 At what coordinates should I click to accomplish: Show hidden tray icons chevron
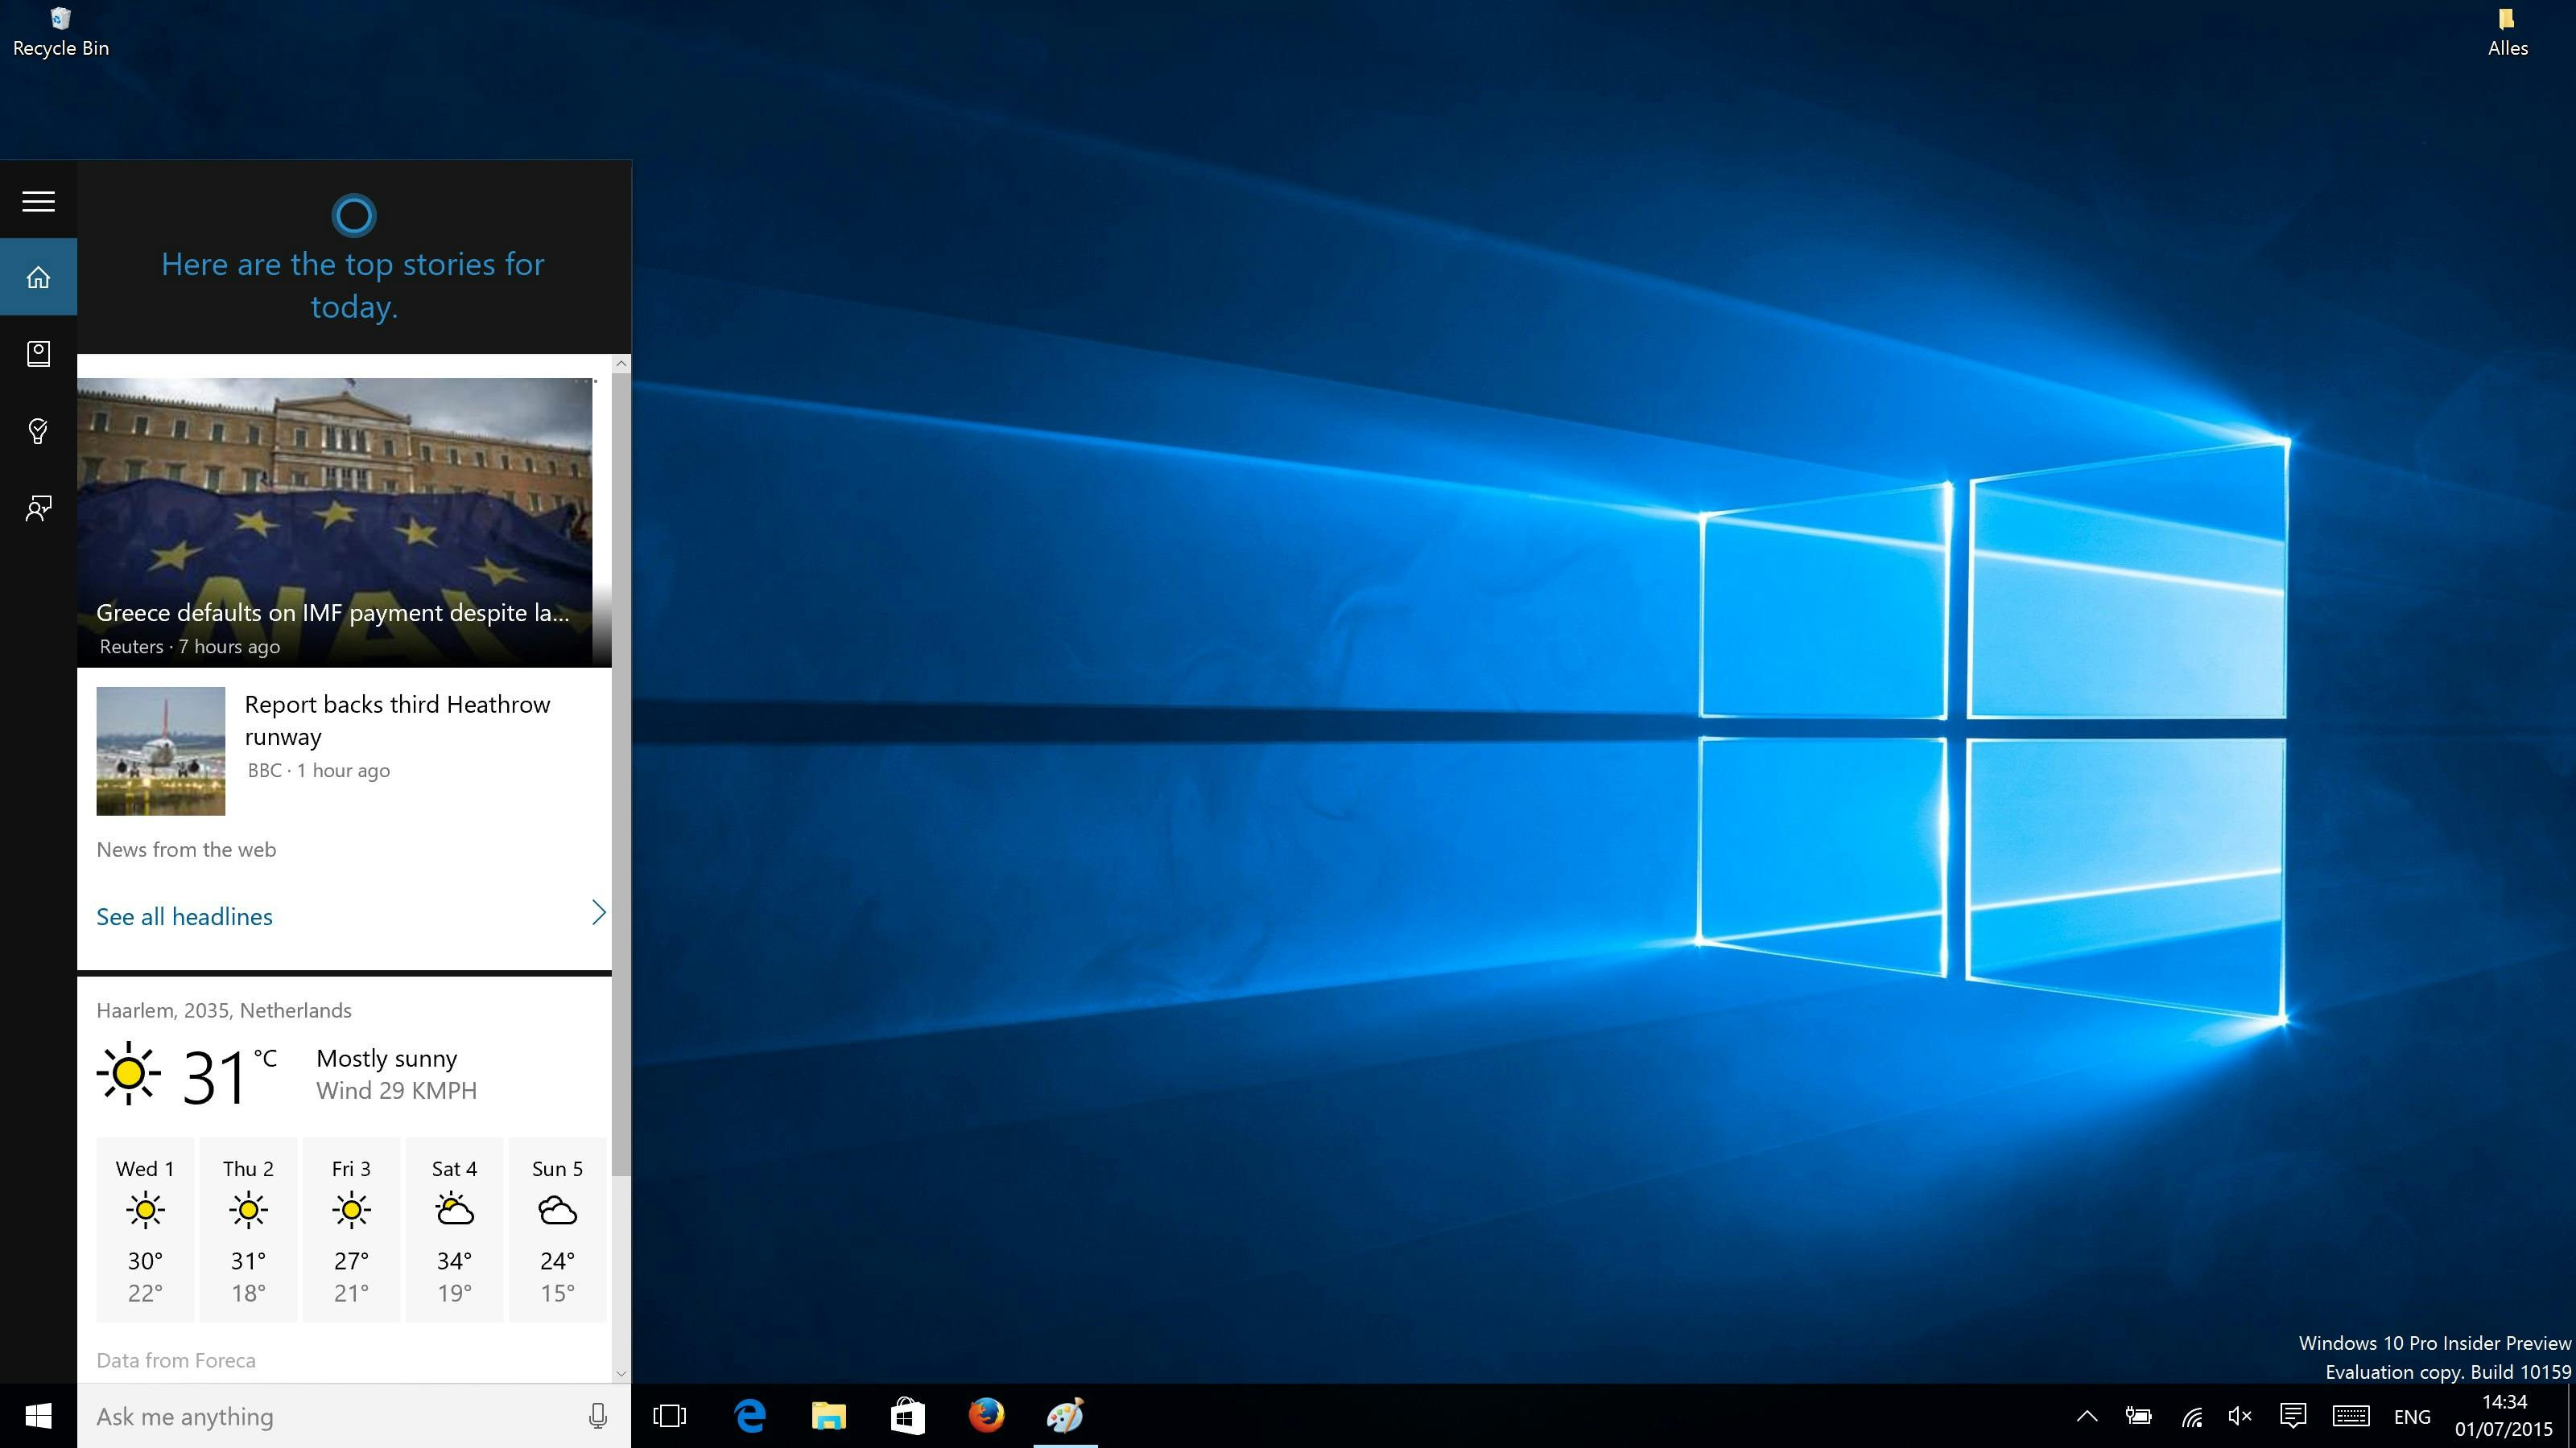pos(2087,1416)
